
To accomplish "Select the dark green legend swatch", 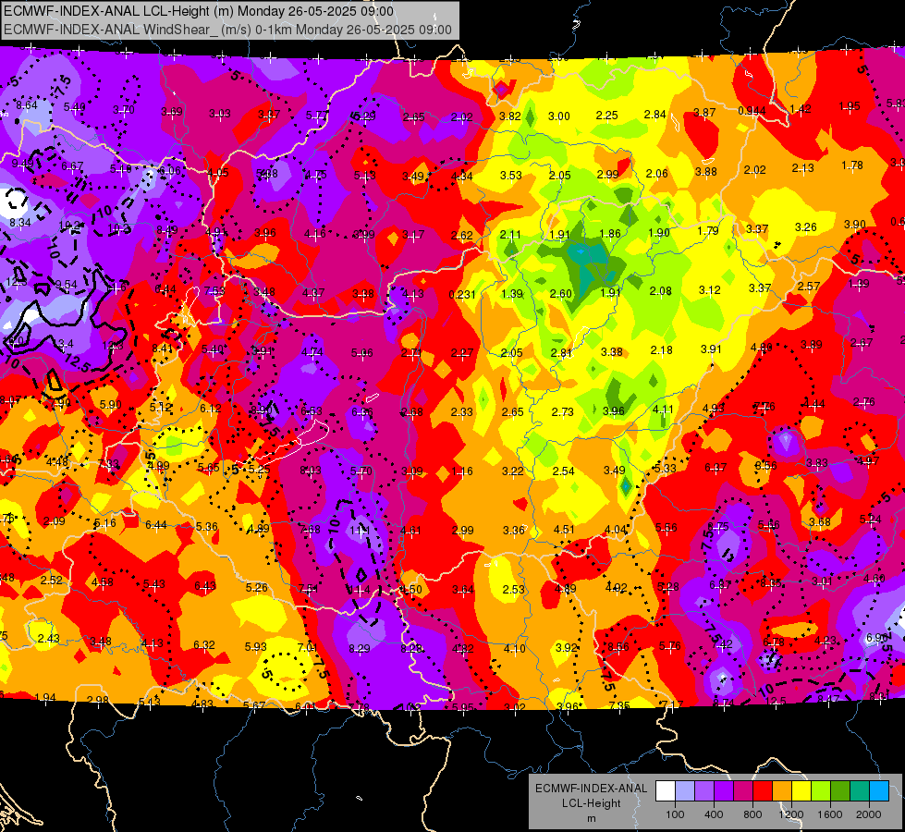I will coord(840,791).
